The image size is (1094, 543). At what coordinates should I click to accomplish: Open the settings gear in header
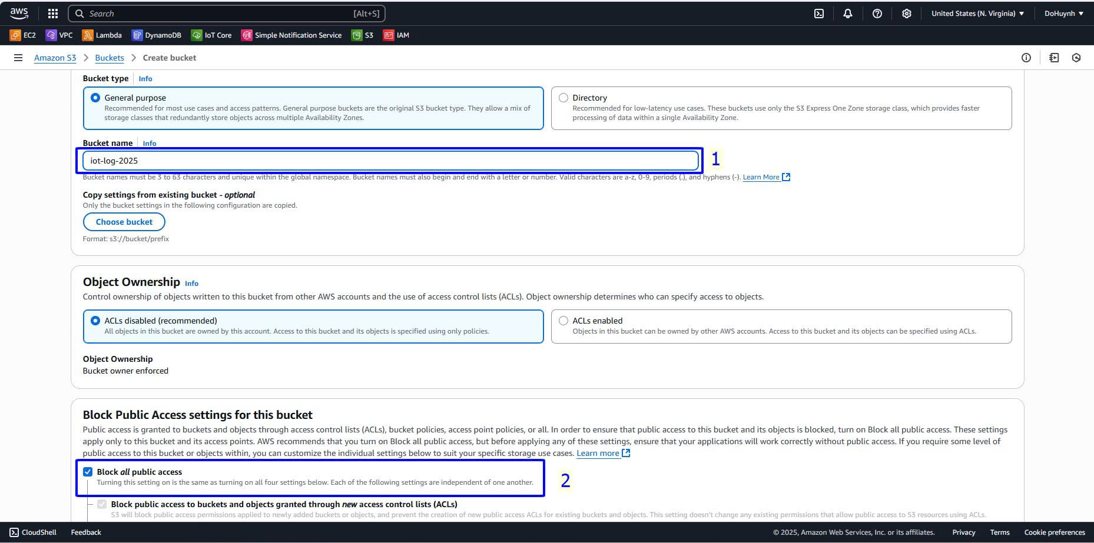point(906,14)
